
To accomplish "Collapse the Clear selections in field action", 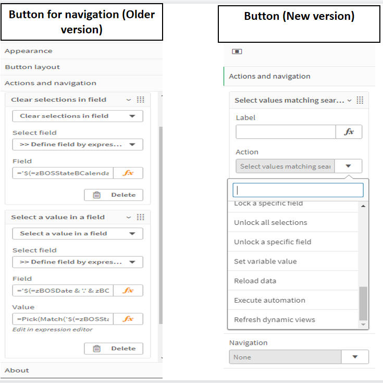I will pyautogui.click(x=129, y=100).
